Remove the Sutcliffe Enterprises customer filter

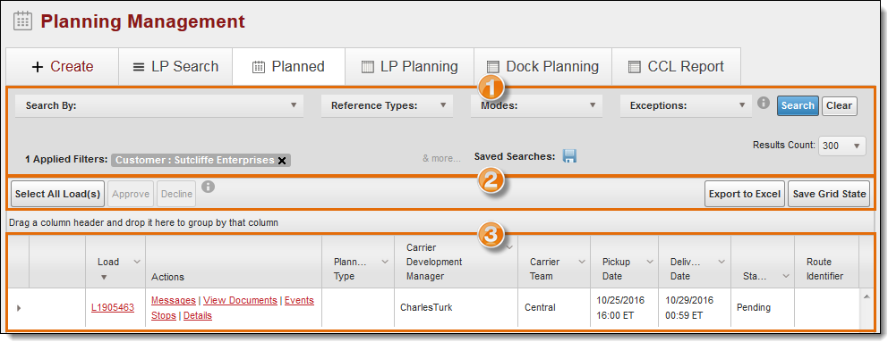pyautogui.click(x=281, y=161)
